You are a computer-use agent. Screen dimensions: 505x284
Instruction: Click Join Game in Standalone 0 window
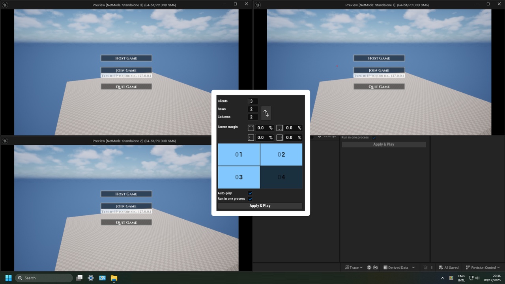pos(126,70)
